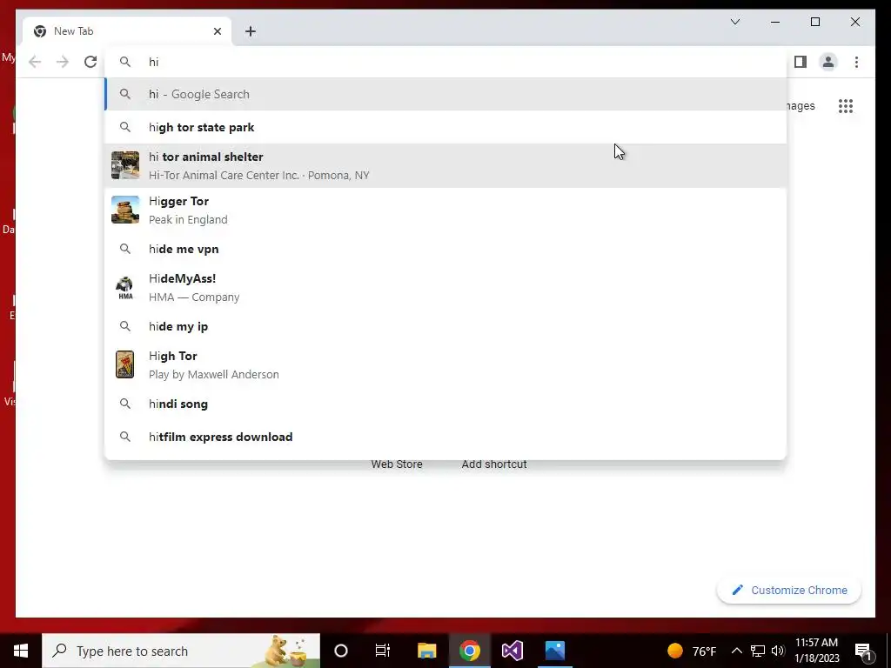Choose 'High Tor' play suggestion

(446, 364)
